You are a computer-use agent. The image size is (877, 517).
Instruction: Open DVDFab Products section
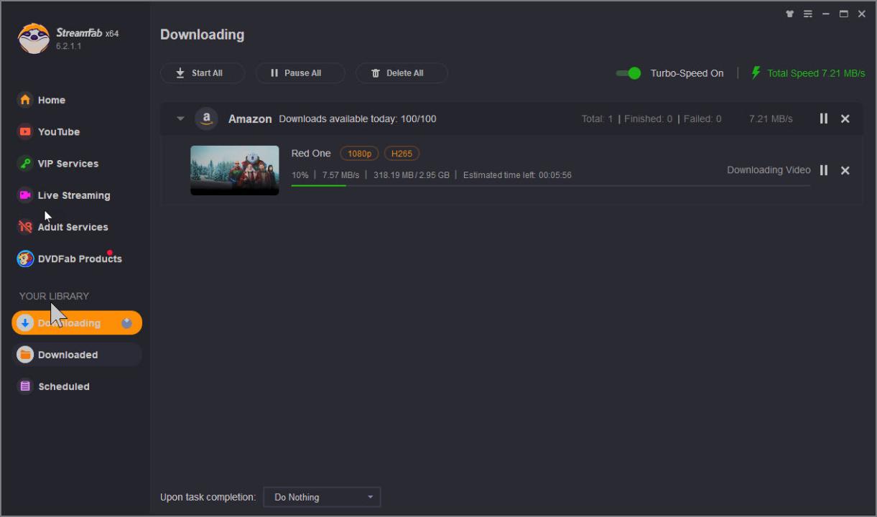pos(70,258)
